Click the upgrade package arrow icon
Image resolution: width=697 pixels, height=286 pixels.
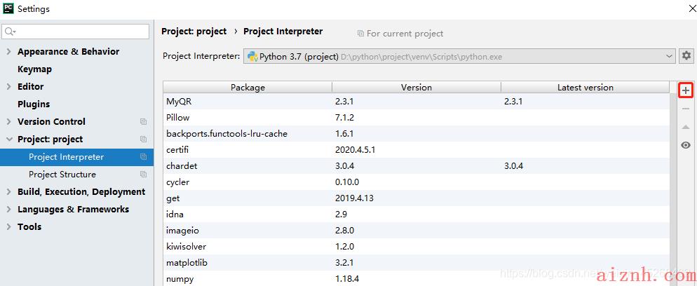[686, 127]
